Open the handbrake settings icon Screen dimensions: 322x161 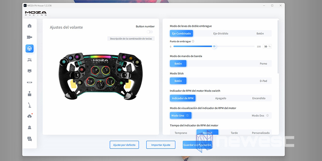pos(29,105)
